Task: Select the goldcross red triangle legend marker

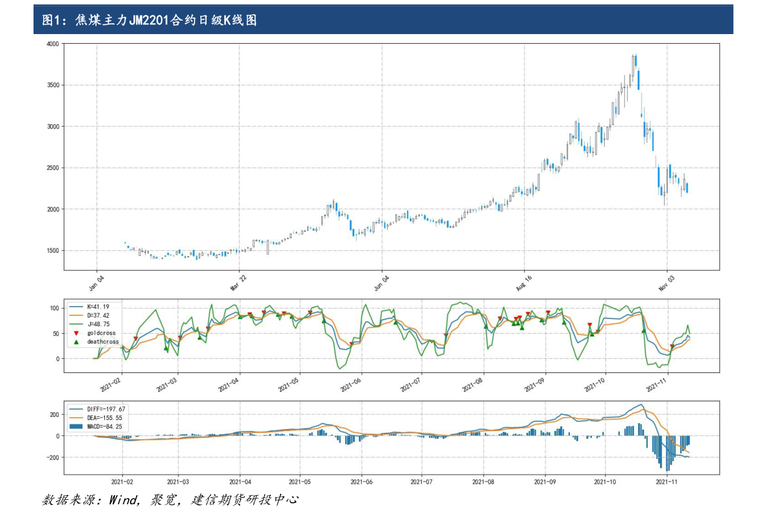Action: [x=75, y=333]
